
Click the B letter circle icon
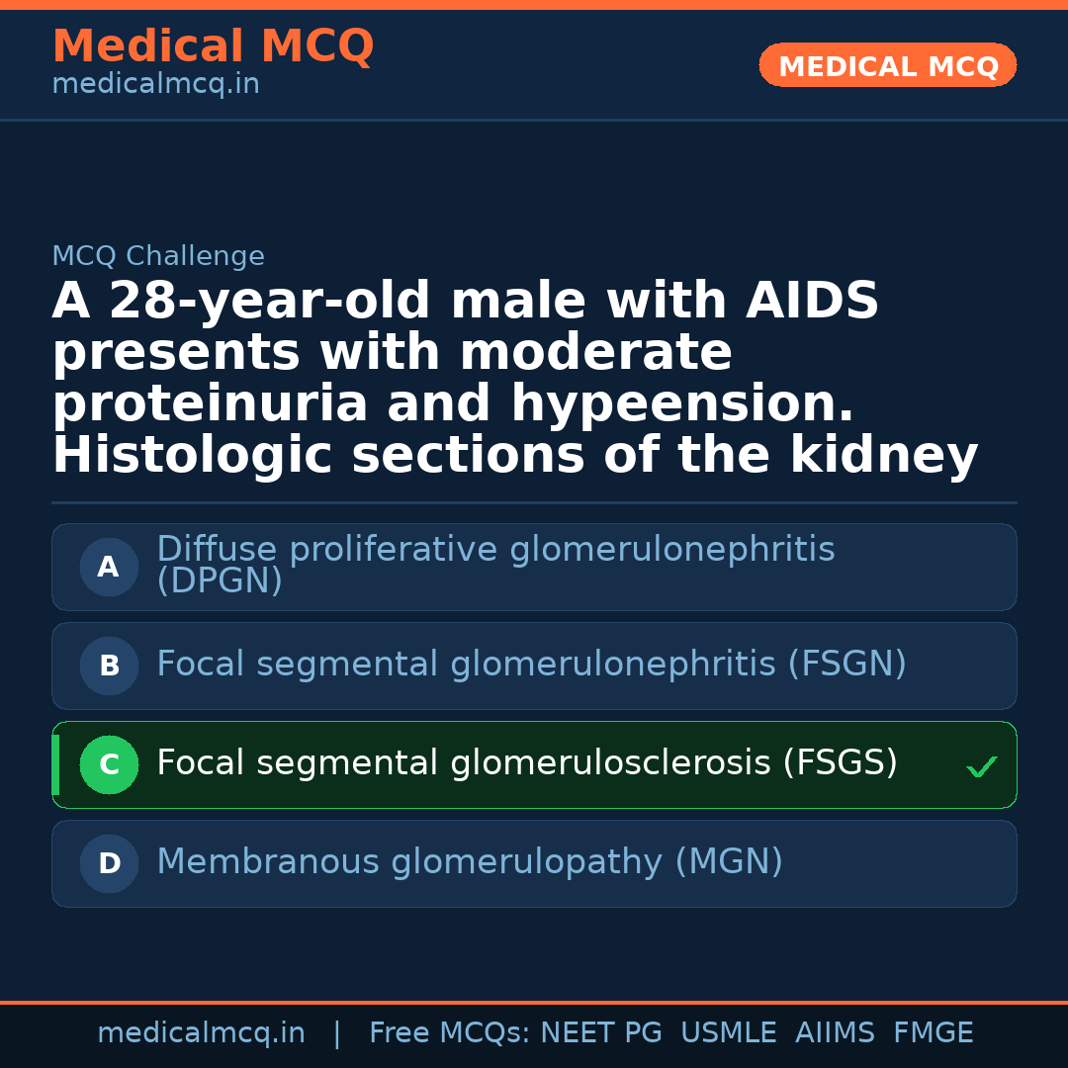point(109,667)
